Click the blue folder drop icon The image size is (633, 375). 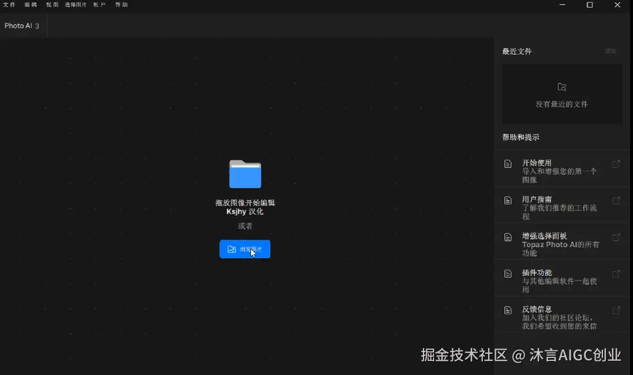(245, 174)
